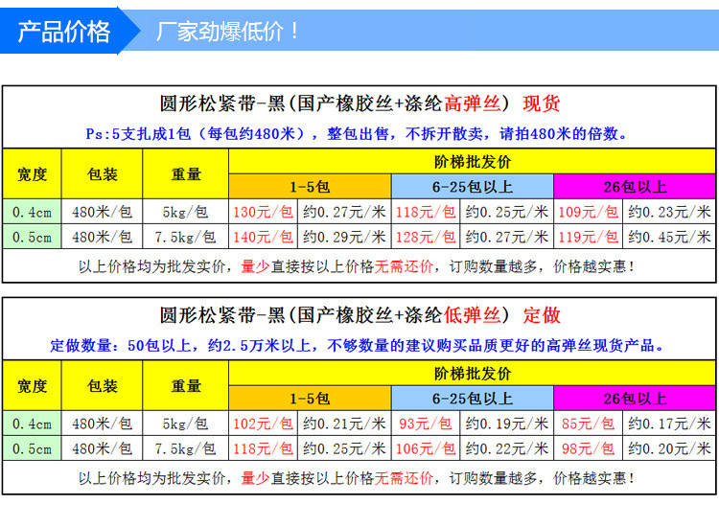The image size is (719, 527).
Task: Click '0.4cm' width cell in 高弹丝 table
Action: (32, 212)
